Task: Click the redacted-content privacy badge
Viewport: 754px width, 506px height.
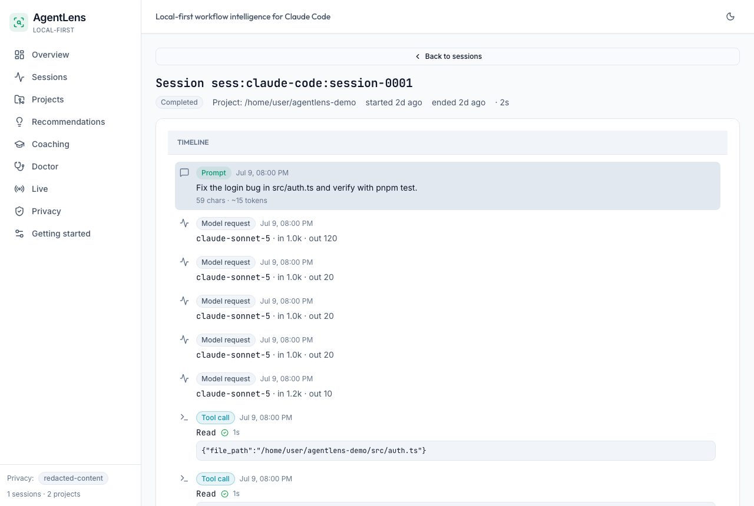Action: tap(73, 478)
